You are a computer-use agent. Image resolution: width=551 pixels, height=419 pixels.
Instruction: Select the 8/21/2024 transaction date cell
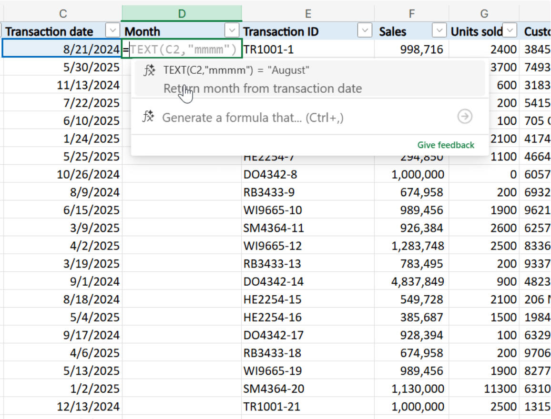(62, 49)
